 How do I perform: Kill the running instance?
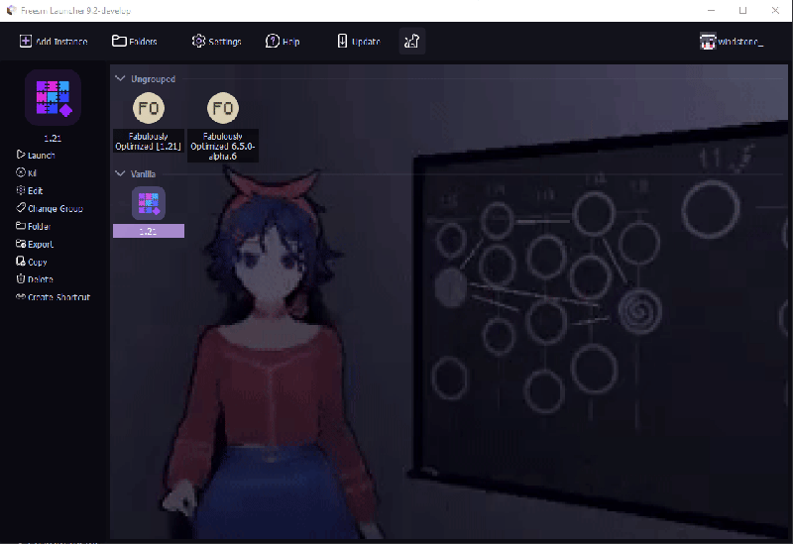tap(27, 172)
